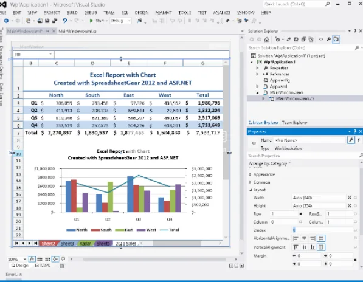Click the formula fx button below the designer
This screenshot has height=282, width=363.
tap(32, 259)
